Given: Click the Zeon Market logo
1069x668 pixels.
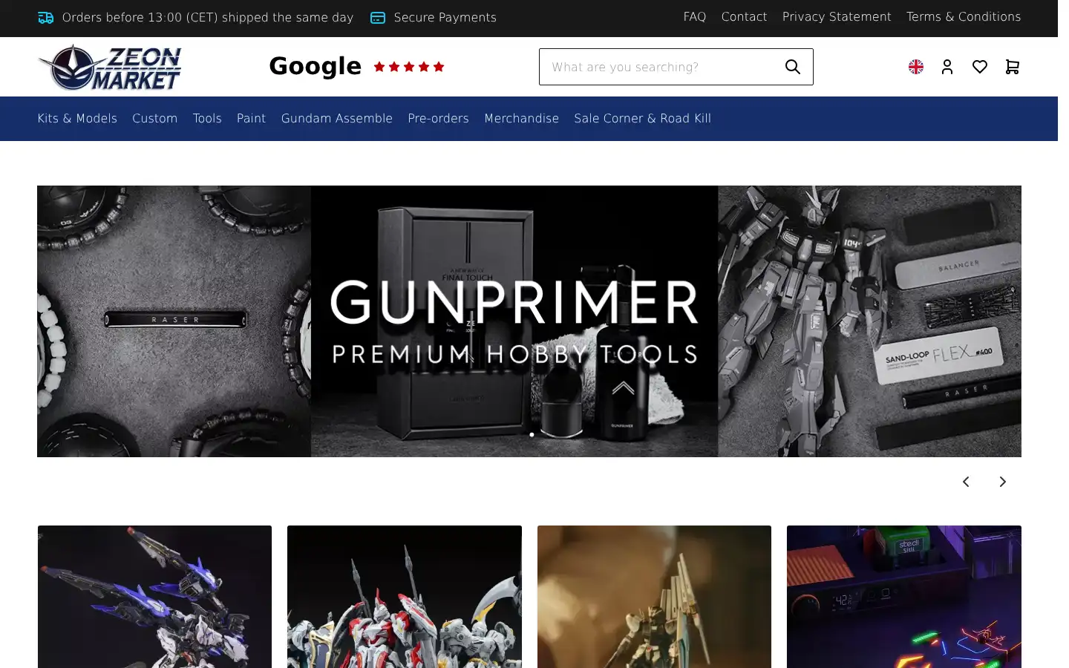Looking at the screenshot, I should (110, 67).
